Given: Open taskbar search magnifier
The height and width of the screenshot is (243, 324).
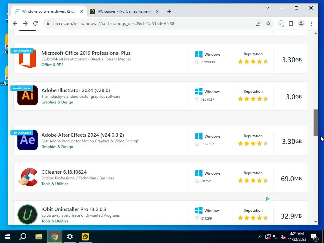Looking at the screenshot, I should (x=23, y=236).
